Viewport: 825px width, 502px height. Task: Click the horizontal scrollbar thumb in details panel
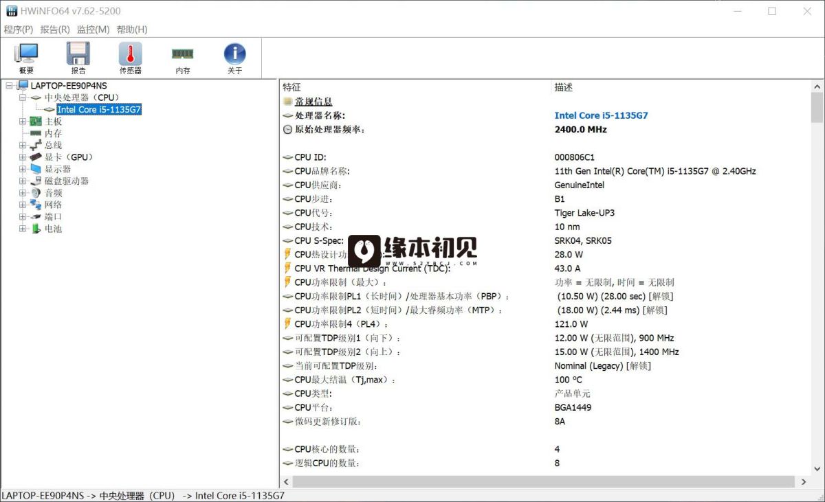[x=542, y=482]
